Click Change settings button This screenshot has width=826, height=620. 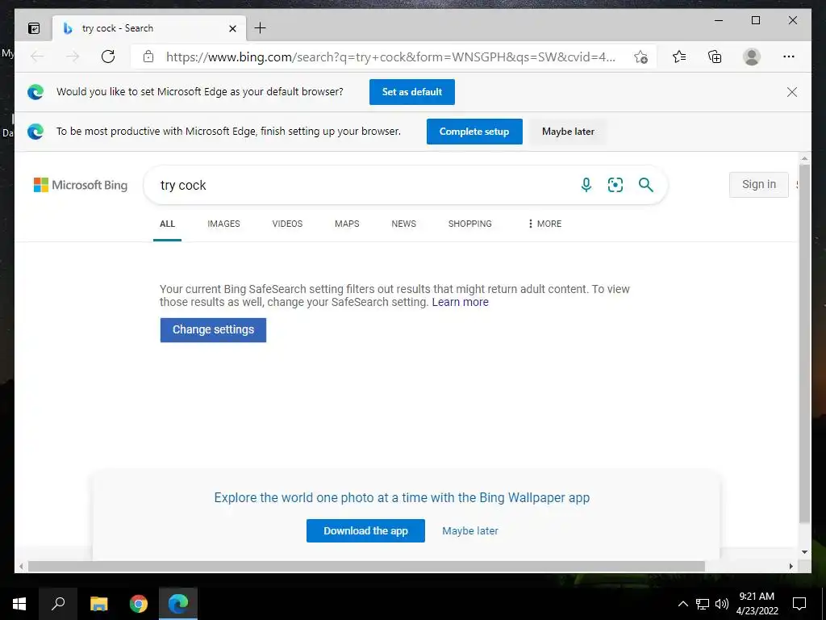[x=213, y=329]
